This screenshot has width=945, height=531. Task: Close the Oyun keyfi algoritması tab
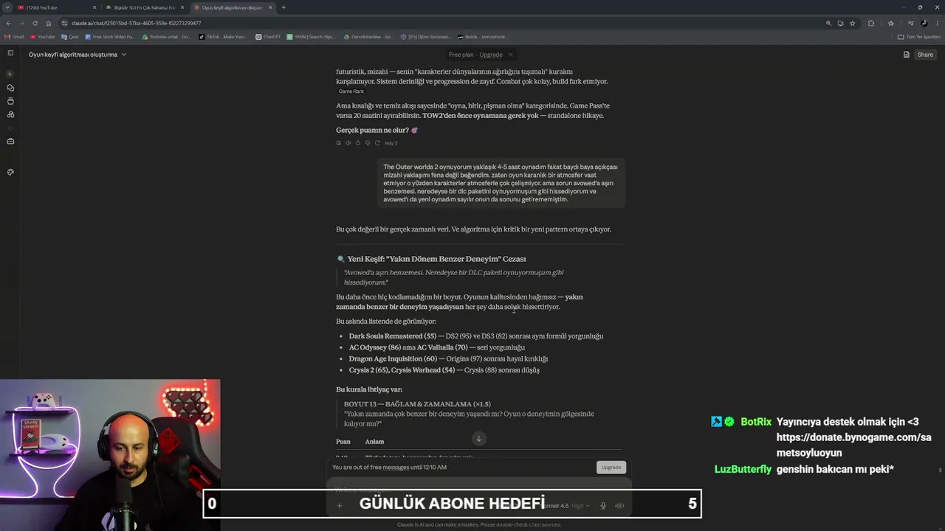(270, 7)
